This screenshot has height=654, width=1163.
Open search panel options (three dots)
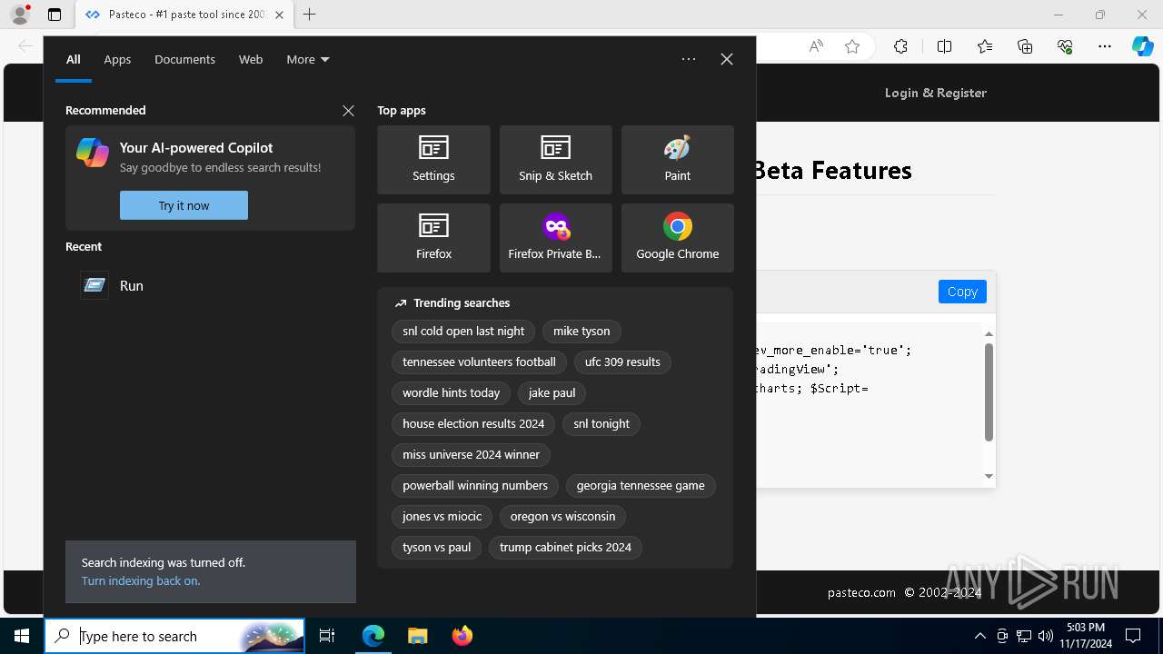pos(689,59)
